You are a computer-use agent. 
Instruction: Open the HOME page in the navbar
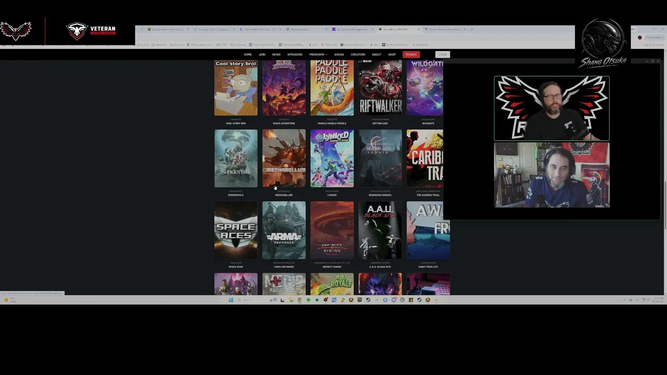pos(248,55)
